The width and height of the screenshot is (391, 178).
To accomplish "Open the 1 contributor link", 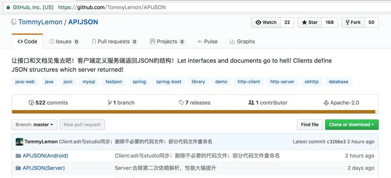I will click(x=268, y=102).
